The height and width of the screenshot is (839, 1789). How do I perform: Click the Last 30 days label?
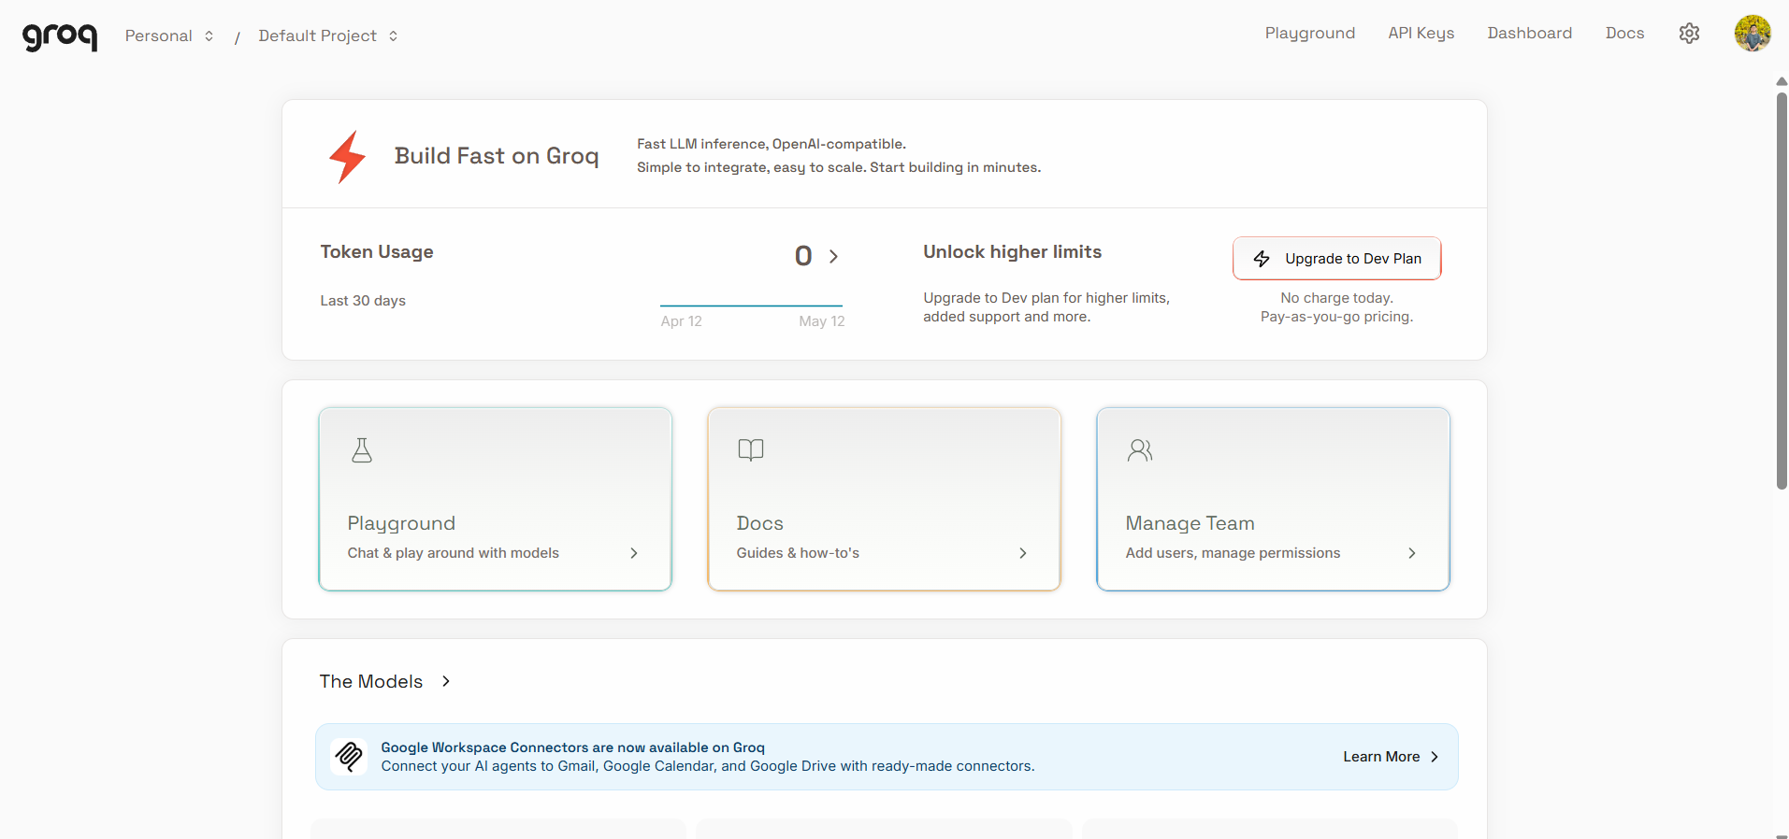363,301
